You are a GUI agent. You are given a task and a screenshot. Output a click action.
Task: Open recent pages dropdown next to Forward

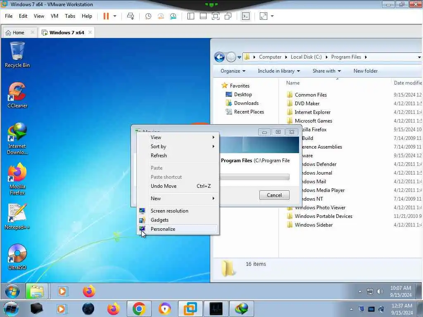(x=239, y=57)
